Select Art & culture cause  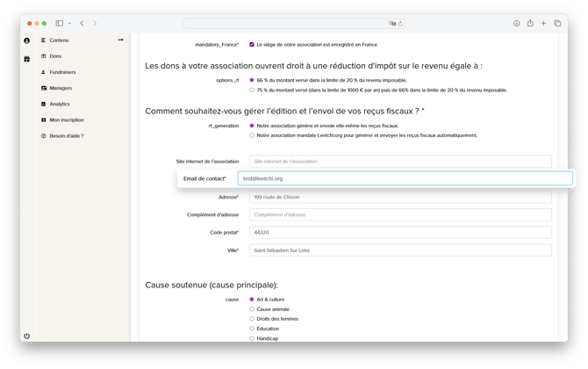point(252,300)
